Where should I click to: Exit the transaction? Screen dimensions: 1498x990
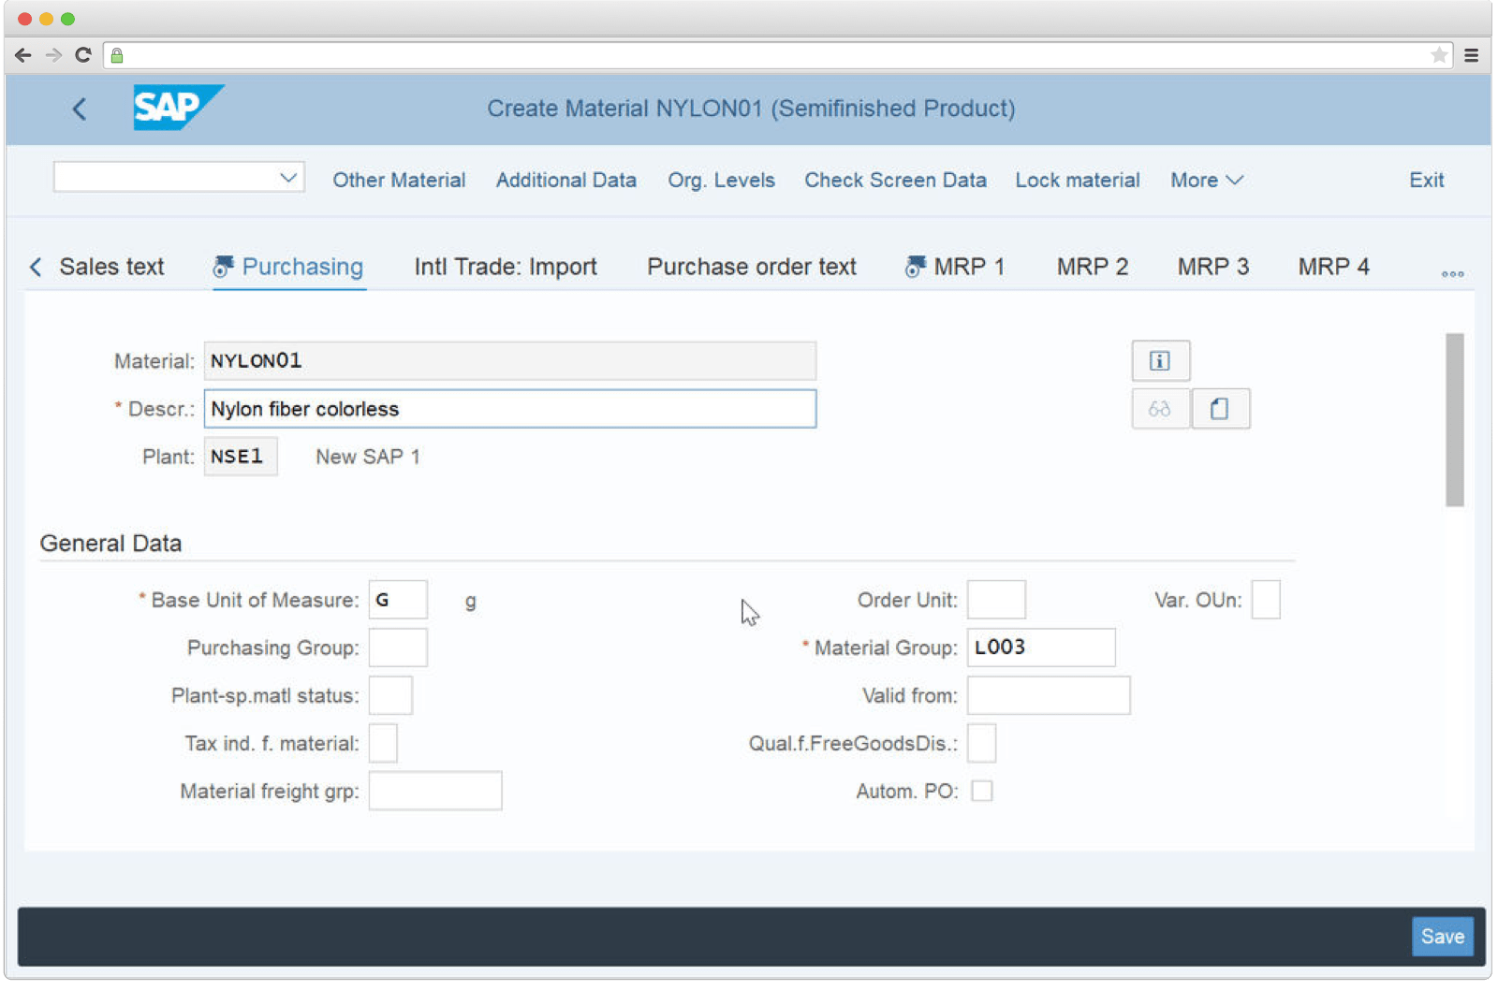1427,181
